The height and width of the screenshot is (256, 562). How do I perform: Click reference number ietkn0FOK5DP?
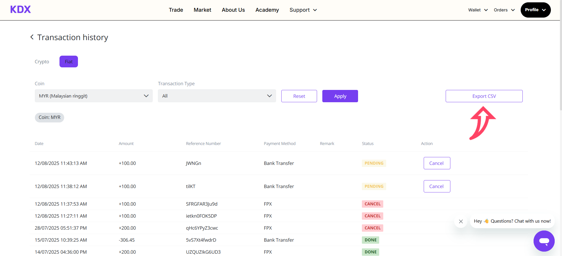[x=201, y=216]
